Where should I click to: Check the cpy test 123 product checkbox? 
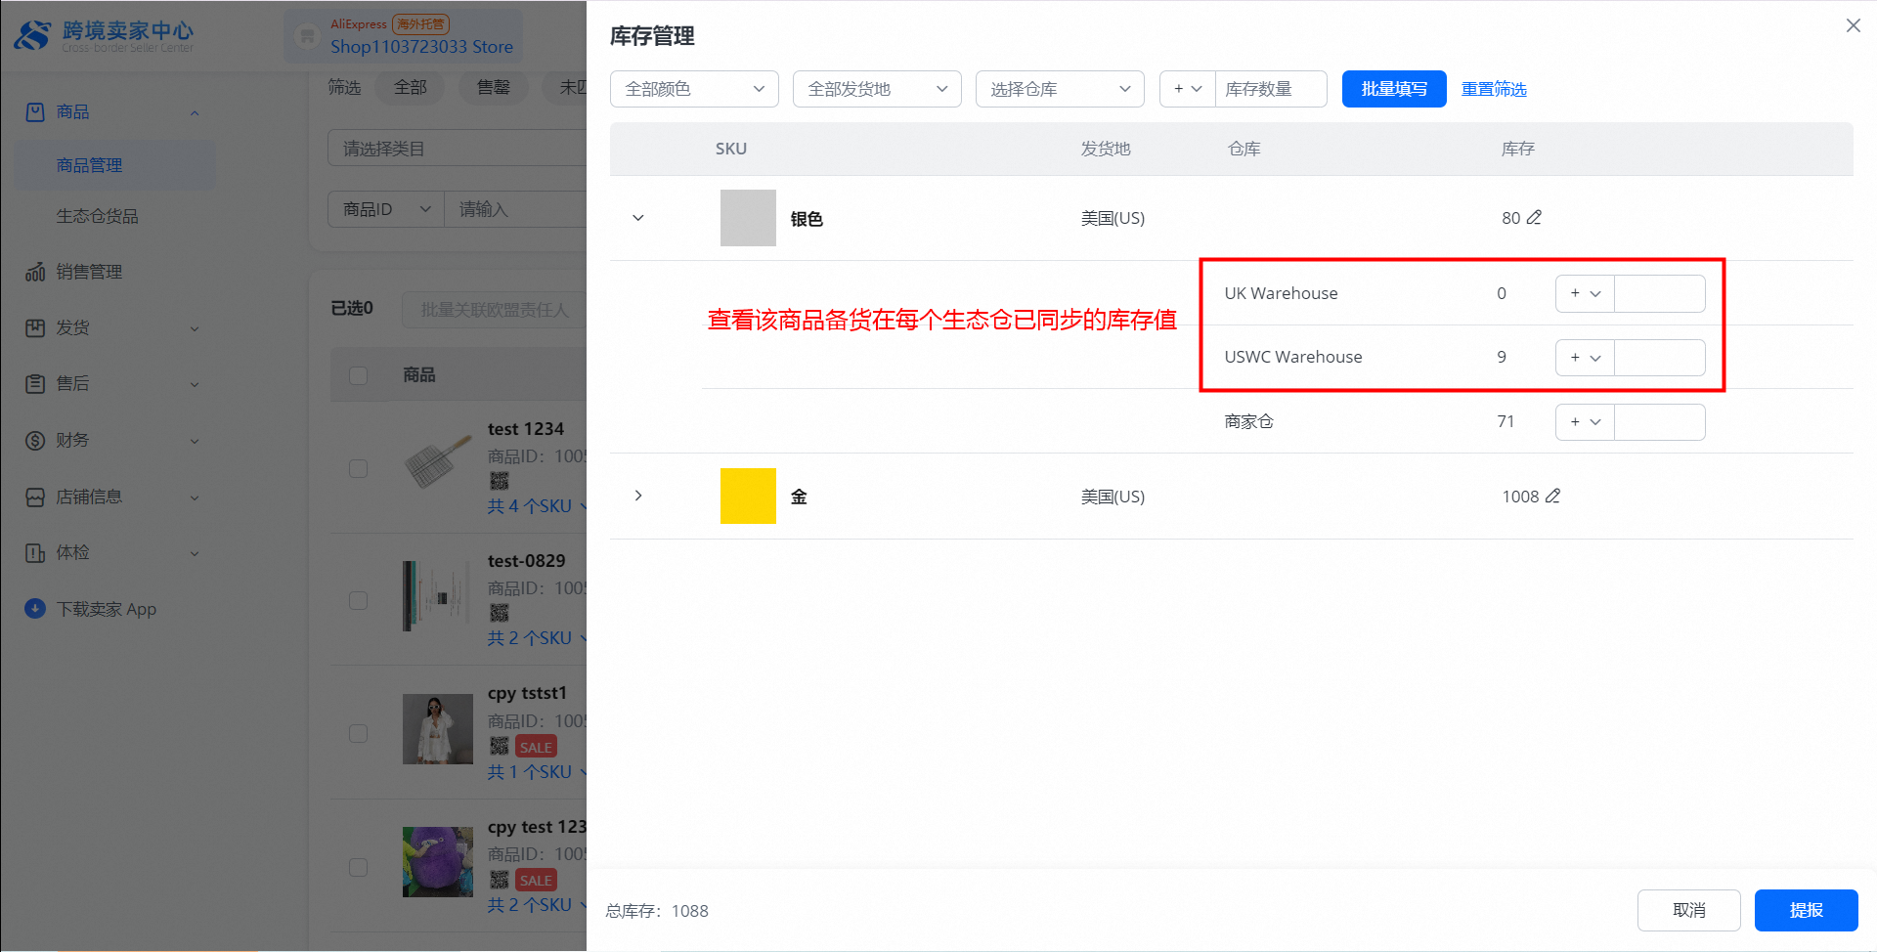click(359, 867)
